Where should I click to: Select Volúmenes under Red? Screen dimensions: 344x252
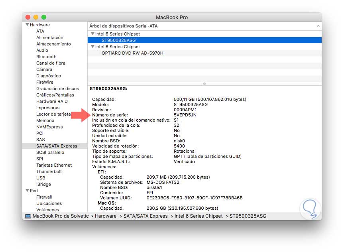(x=47, y=210)
